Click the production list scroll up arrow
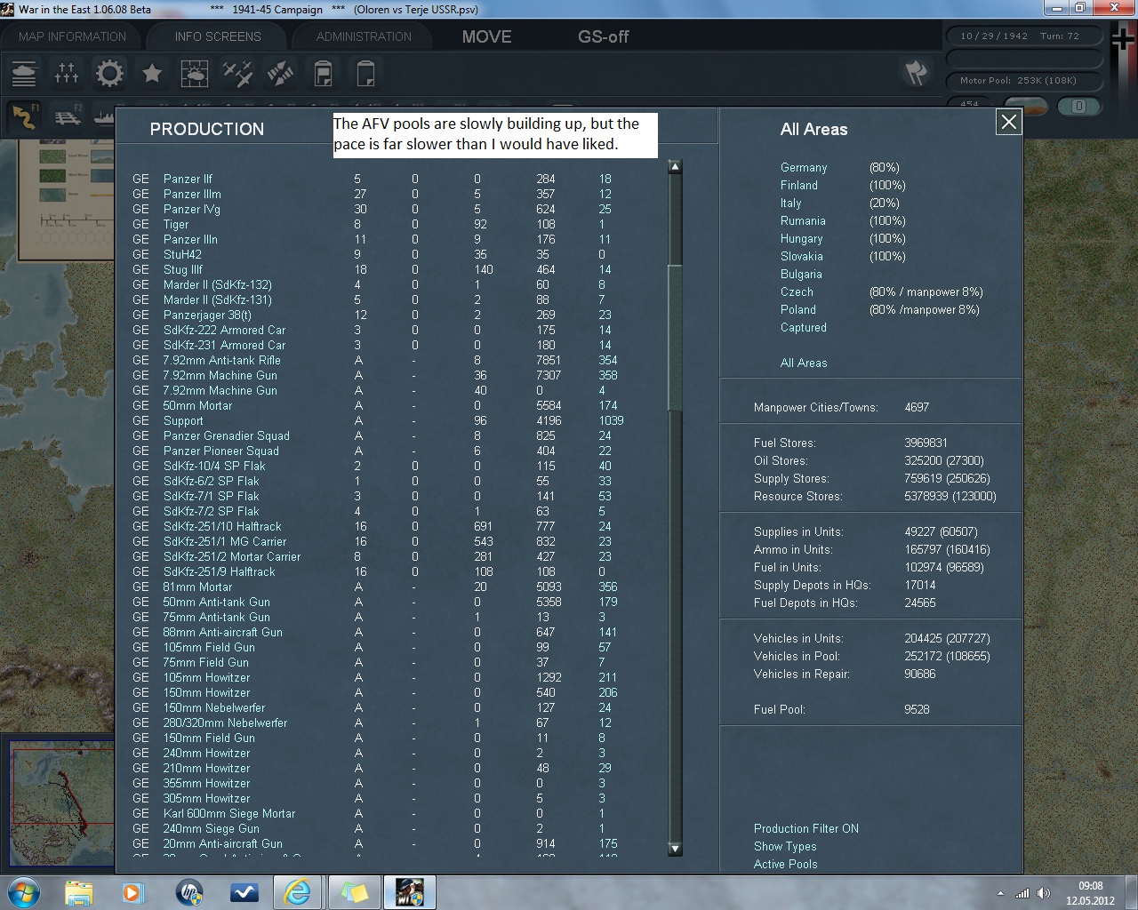This screenshot has height=910, width=1138. (675, 166)
